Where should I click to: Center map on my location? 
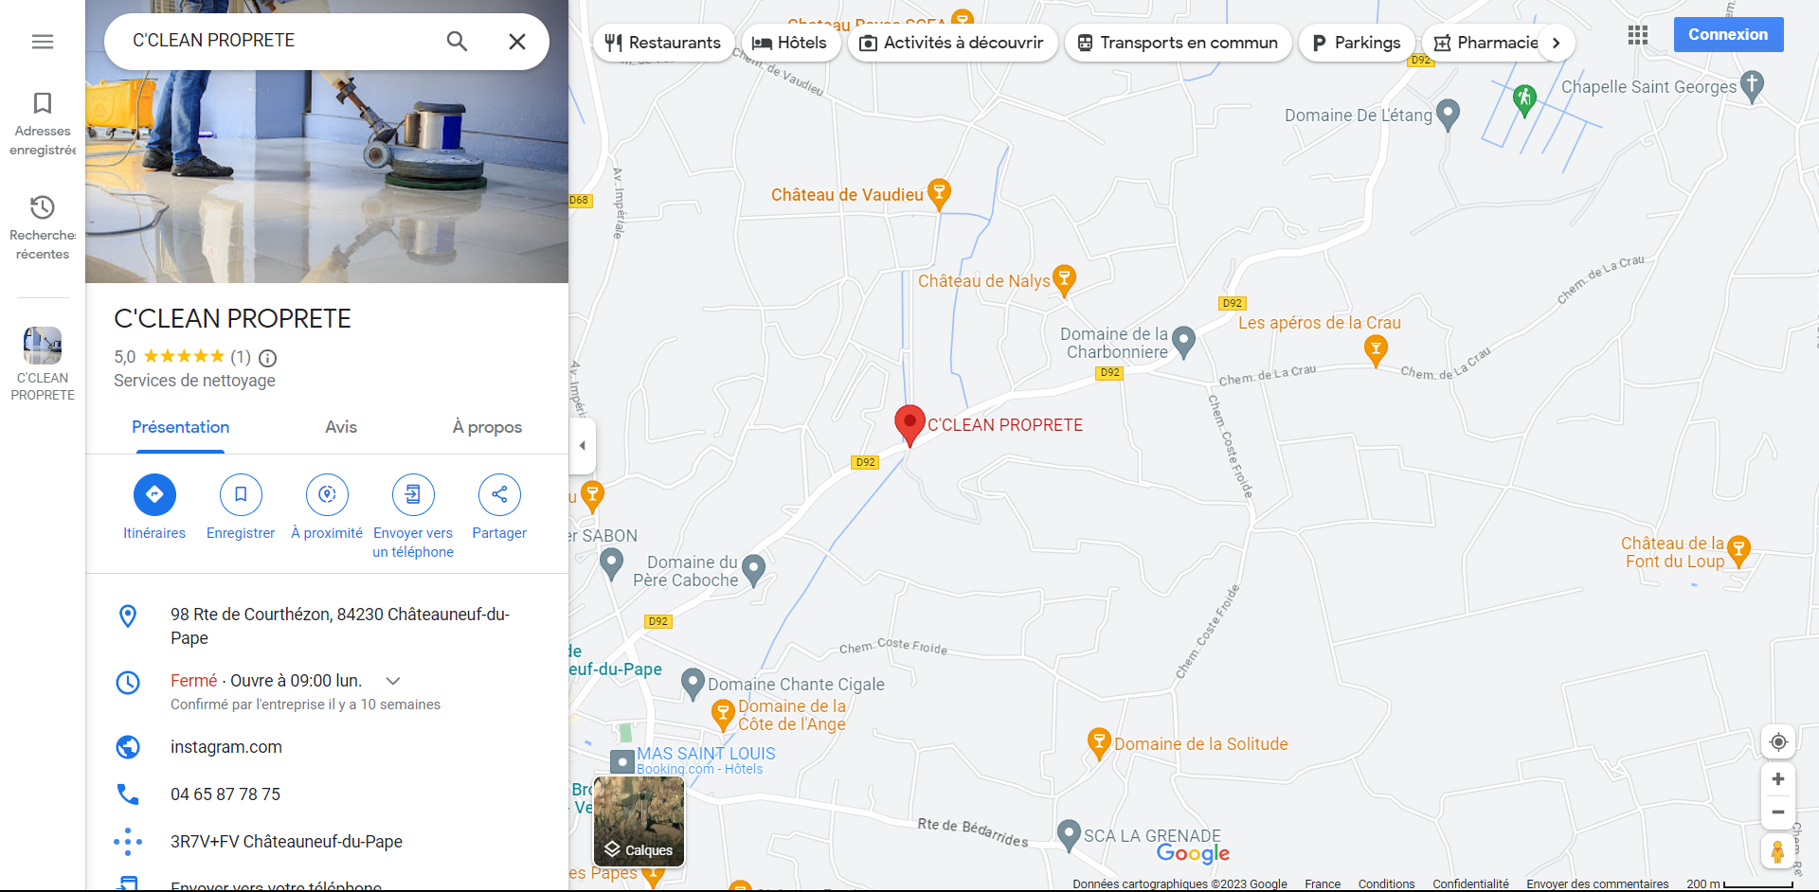point(1778,741)
